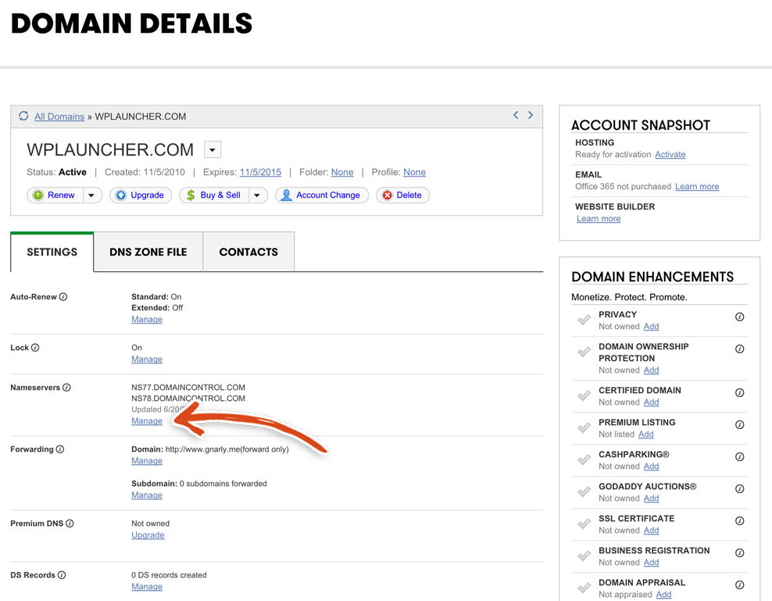
Task: Click the SSL Certificate checkmark icon
Action: 584,524
